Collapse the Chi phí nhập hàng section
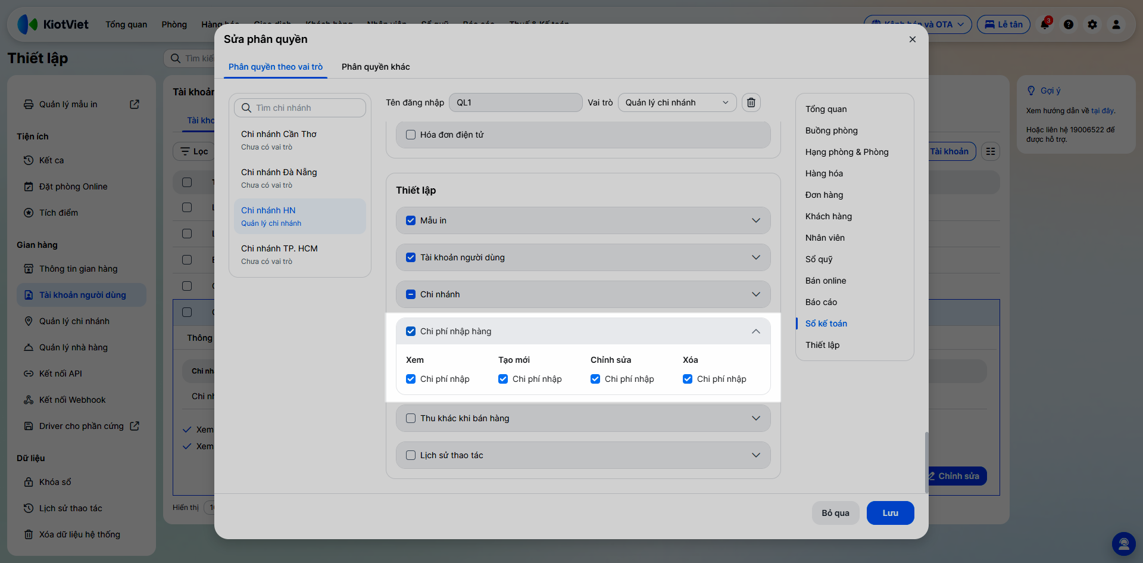The image size is (1143, 563). pos(756,331)
